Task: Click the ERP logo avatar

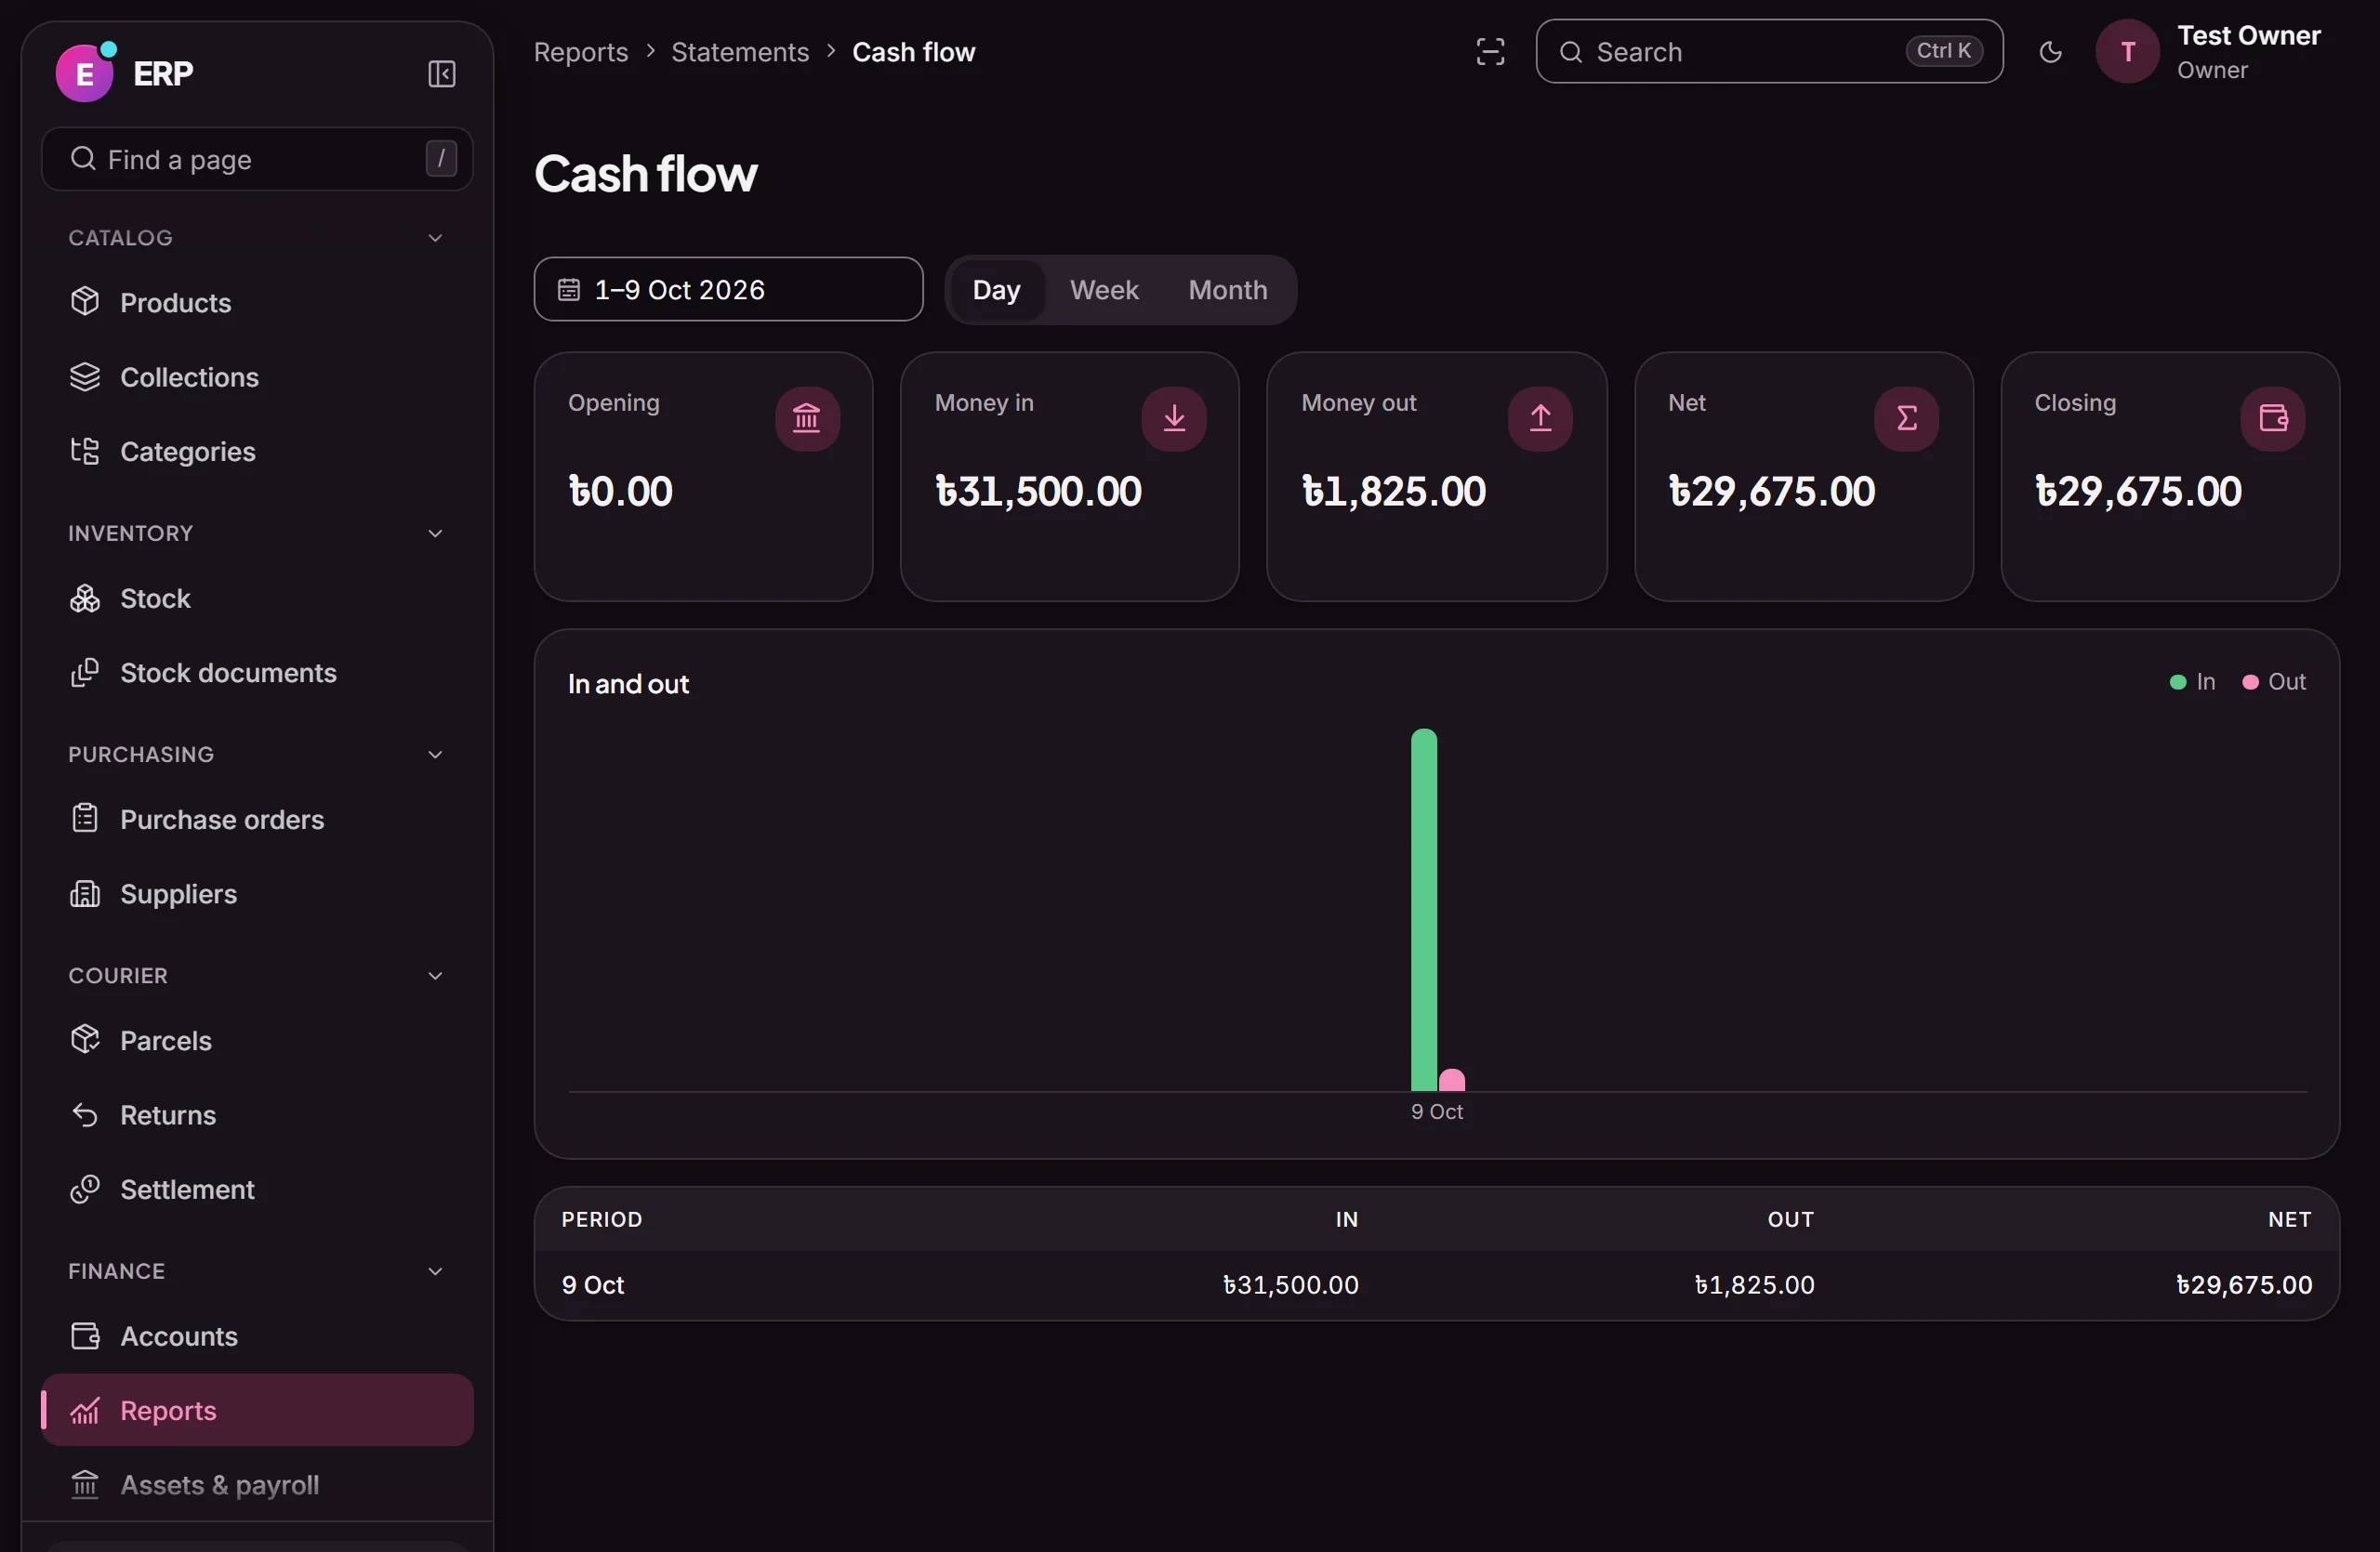Action: click(84, 72)
